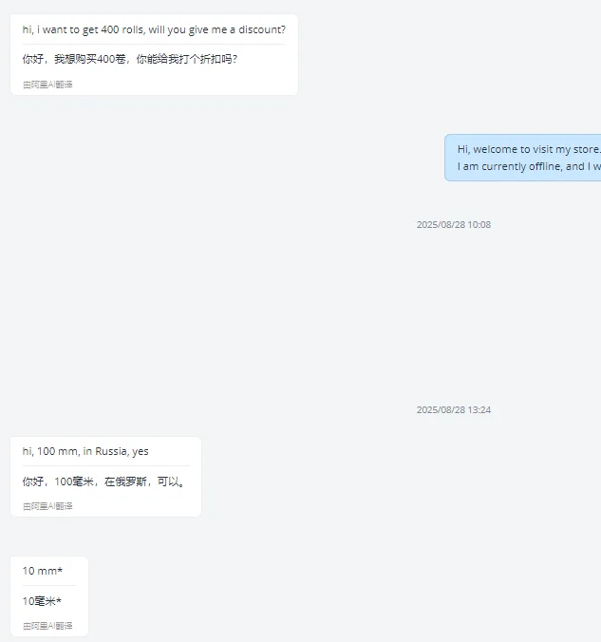Click the word 'Russia' in the second customer message
601x642 pixels.
point(111,451)
